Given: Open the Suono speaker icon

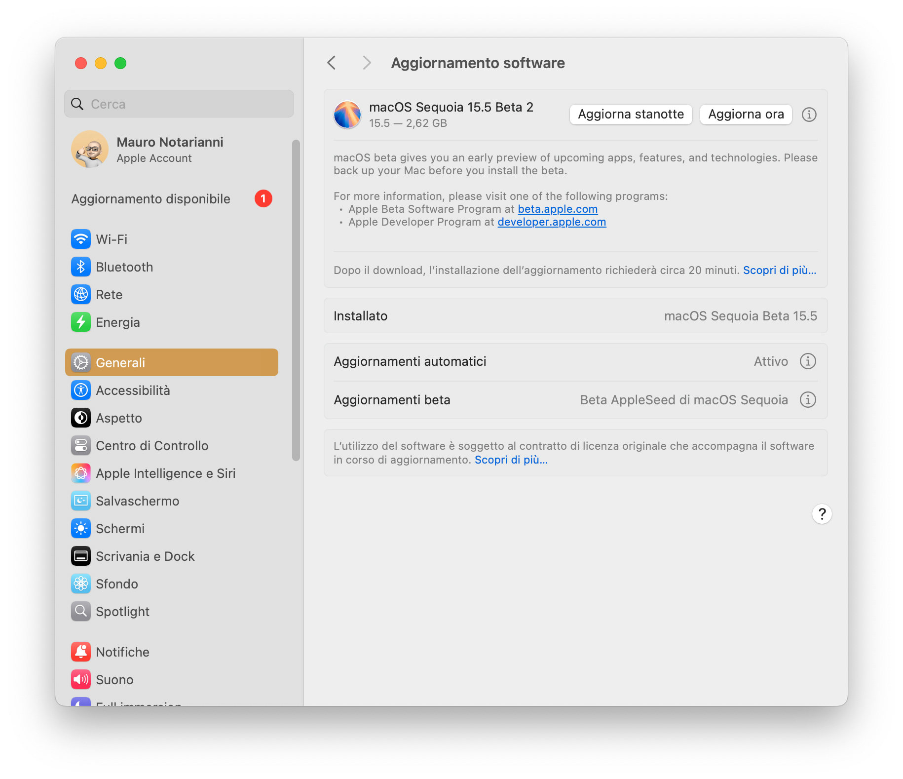Looking at the screenshot, I should point(81,680).
